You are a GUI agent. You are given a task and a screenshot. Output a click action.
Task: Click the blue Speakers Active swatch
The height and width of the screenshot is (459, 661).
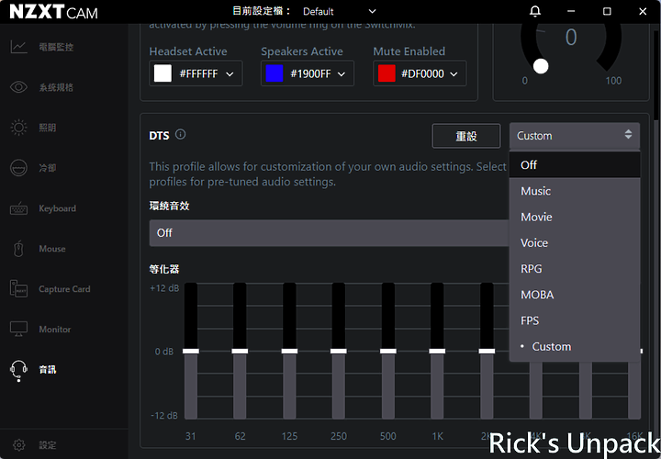274,73
